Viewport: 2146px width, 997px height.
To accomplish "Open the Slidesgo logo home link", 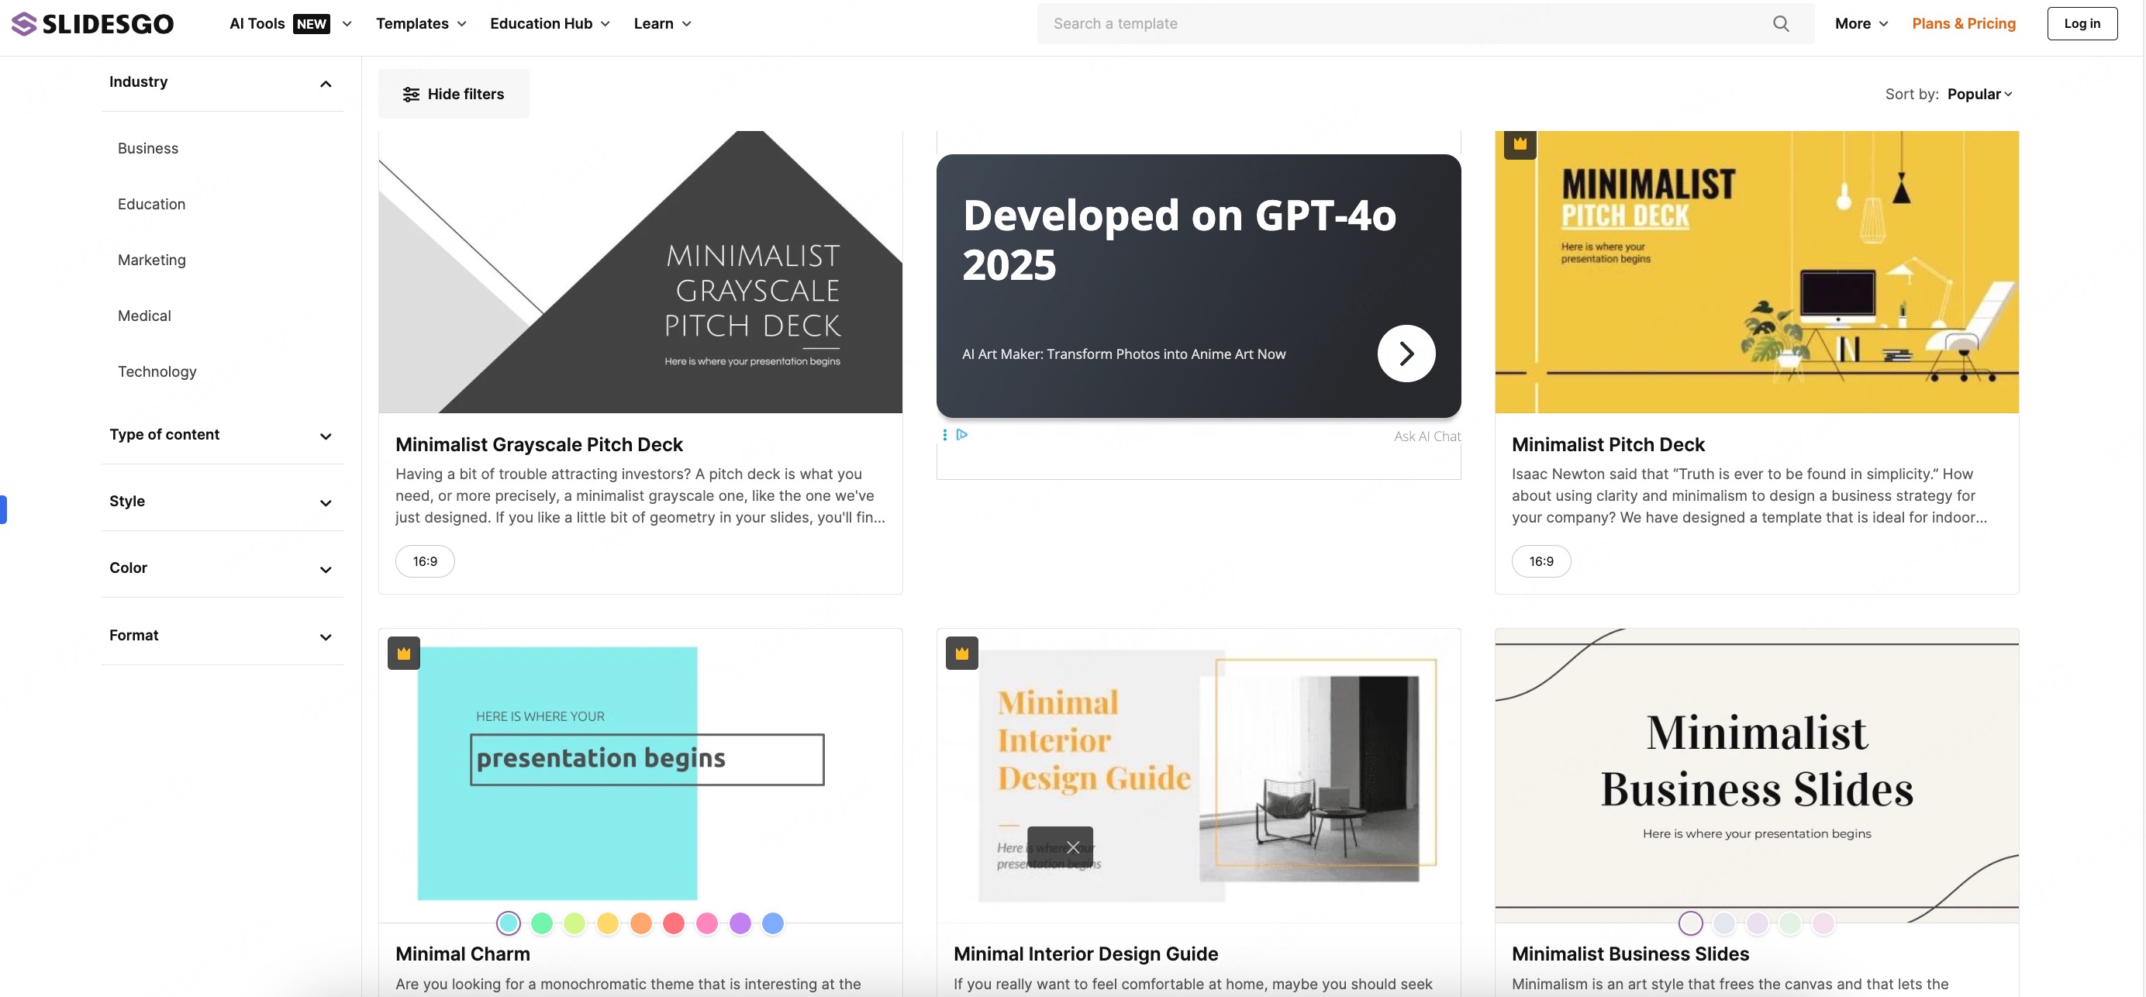I will (x=92, y=23).
